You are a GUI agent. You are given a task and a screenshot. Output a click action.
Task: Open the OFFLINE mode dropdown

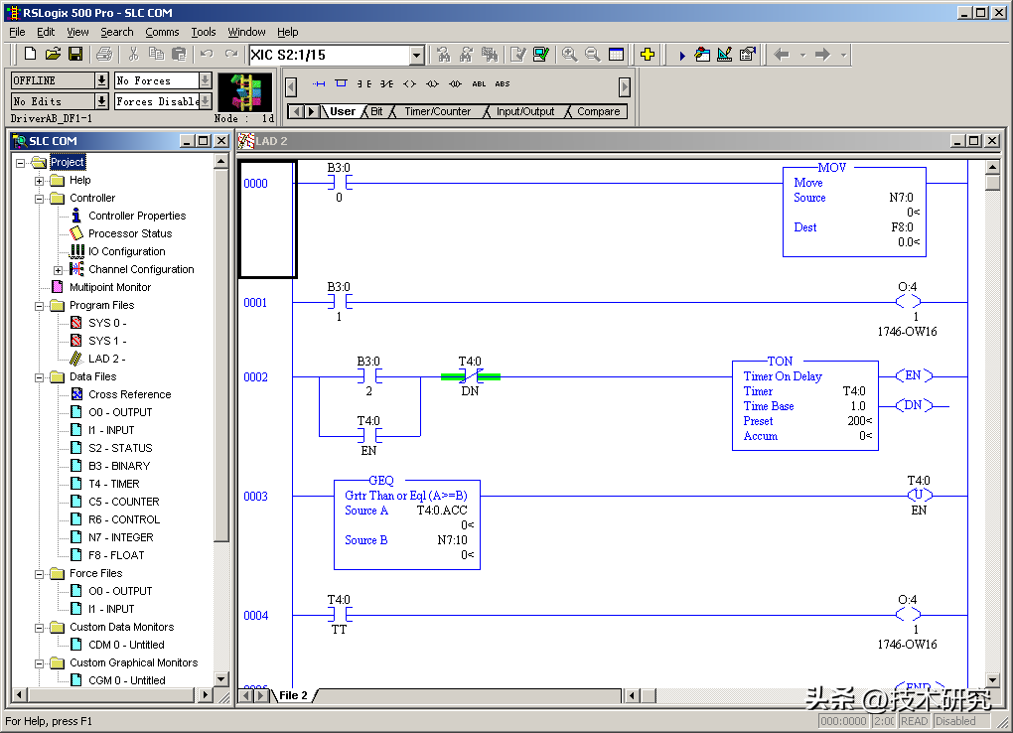[101, 80]
